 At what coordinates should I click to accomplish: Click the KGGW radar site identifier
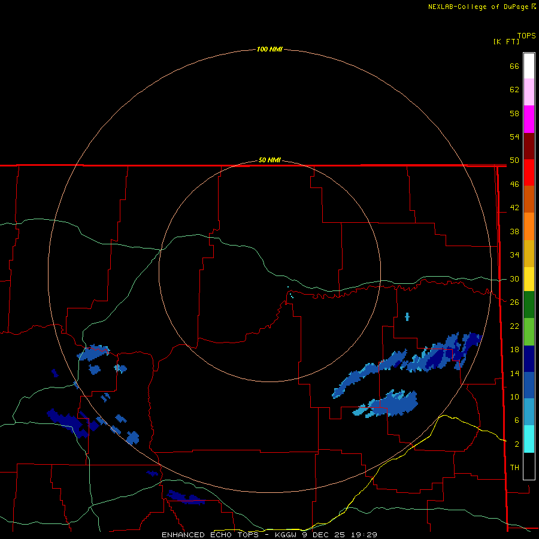(x=286, y=535)
